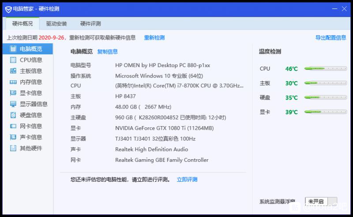Open the 硬件评测 tab

coord(90,24)
